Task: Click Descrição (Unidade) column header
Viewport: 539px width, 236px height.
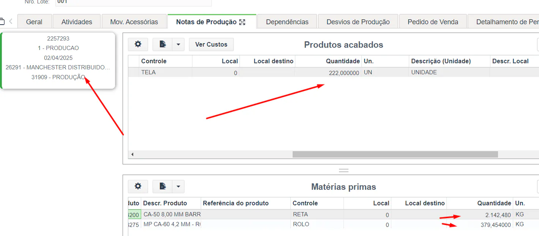Action: pos(450,61)
